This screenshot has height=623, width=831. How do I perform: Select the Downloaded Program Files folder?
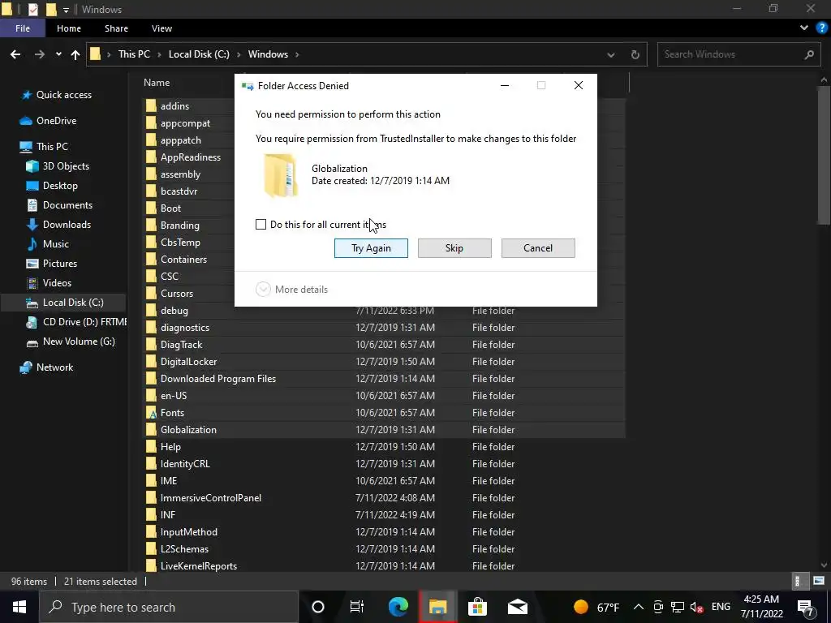(384, 379)
